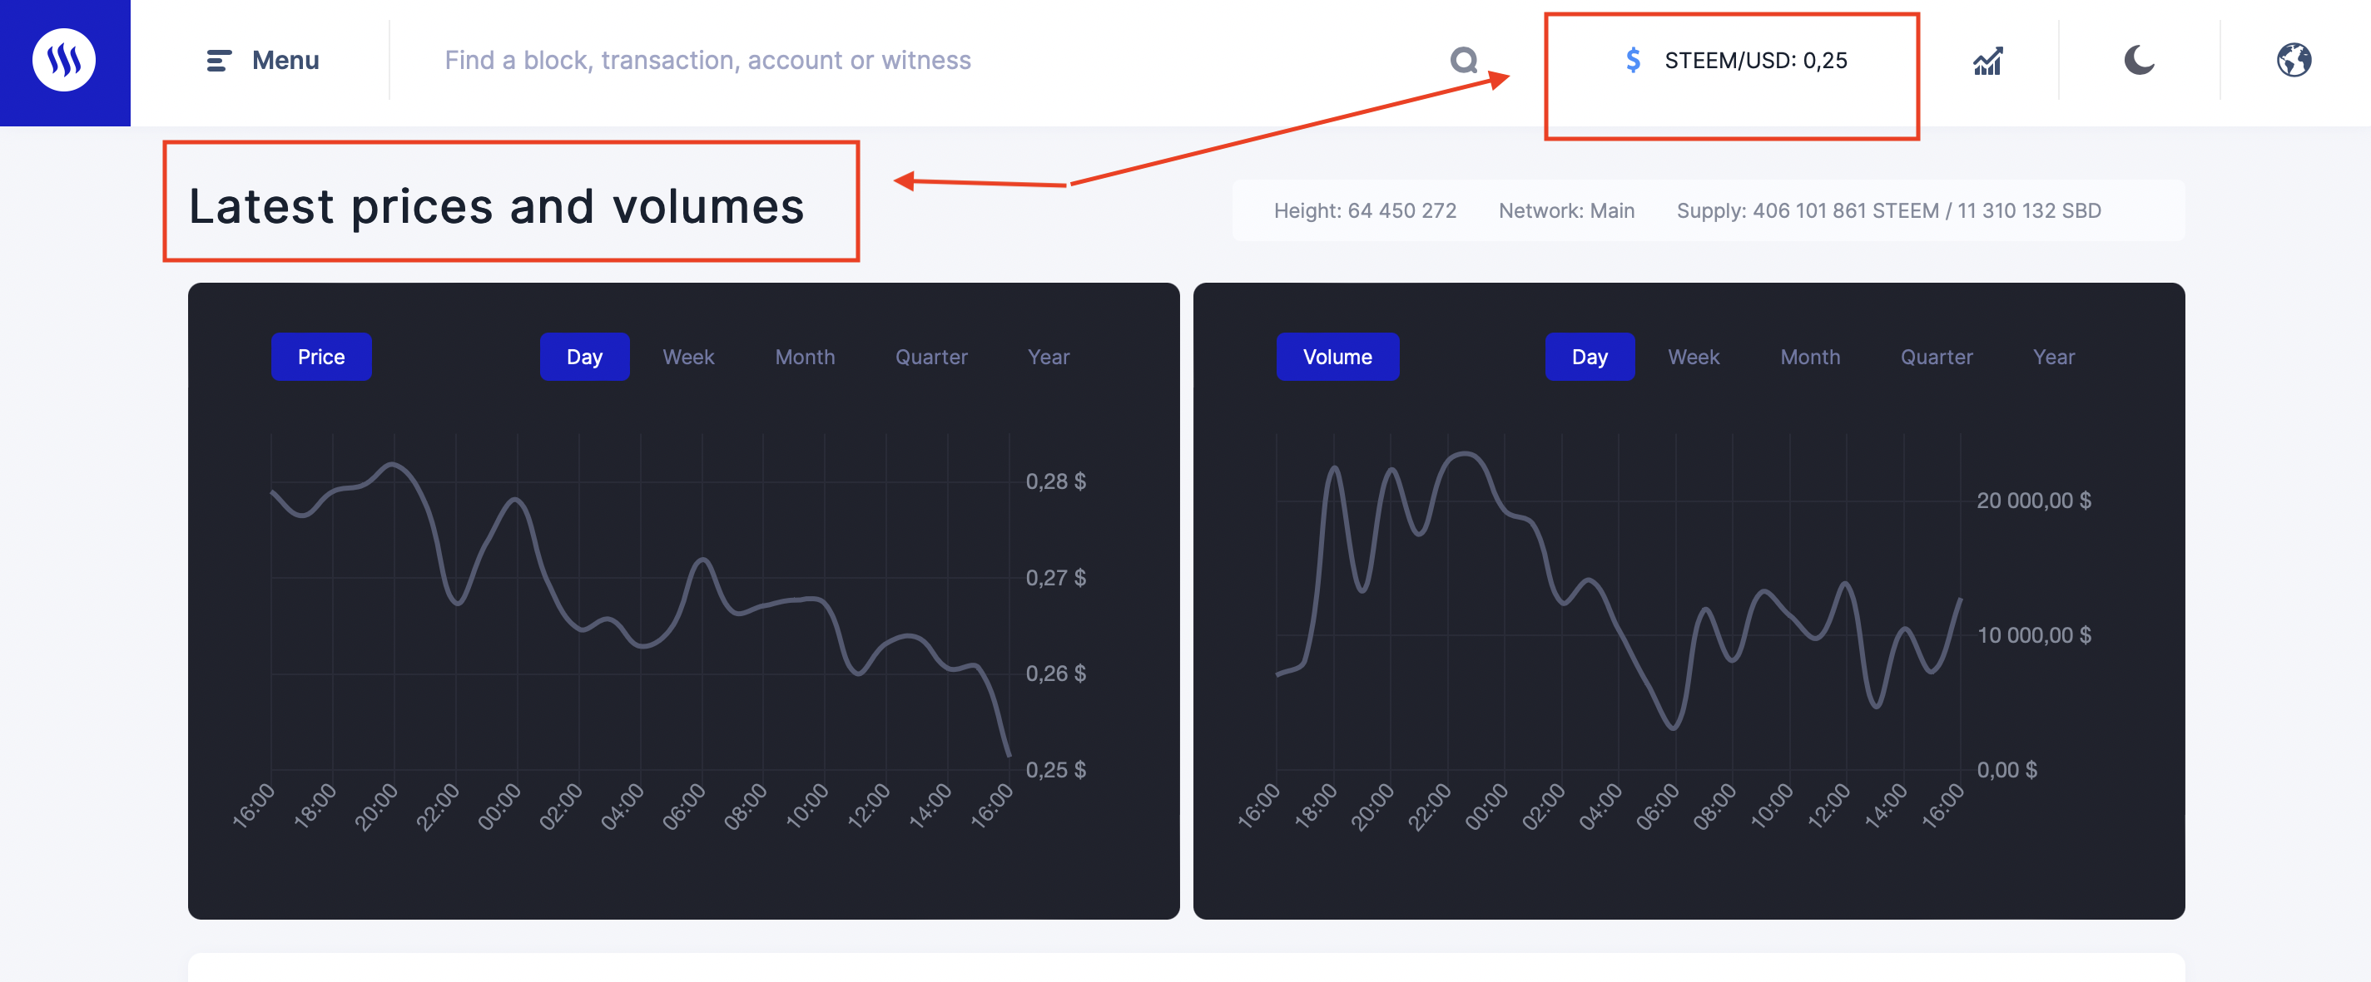Open the hamburger Menu icon
2371x982 pixels.
pos(218,61)
